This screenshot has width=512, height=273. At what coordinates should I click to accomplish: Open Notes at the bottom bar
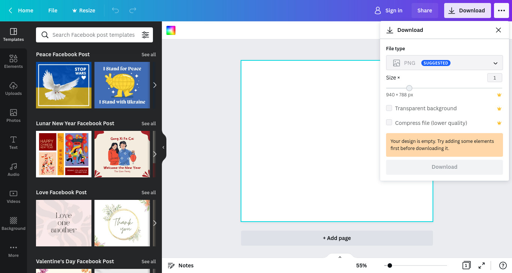tap(181, 265)
